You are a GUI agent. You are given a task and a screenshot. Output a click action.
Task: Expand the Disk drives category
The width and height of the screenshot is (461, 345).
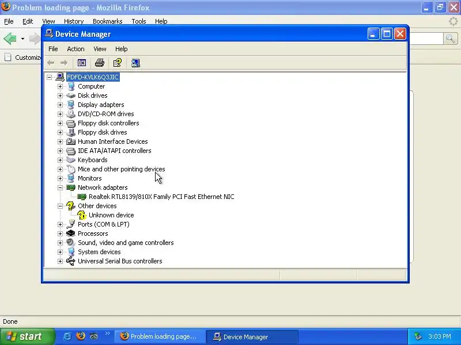click(61, 95)
